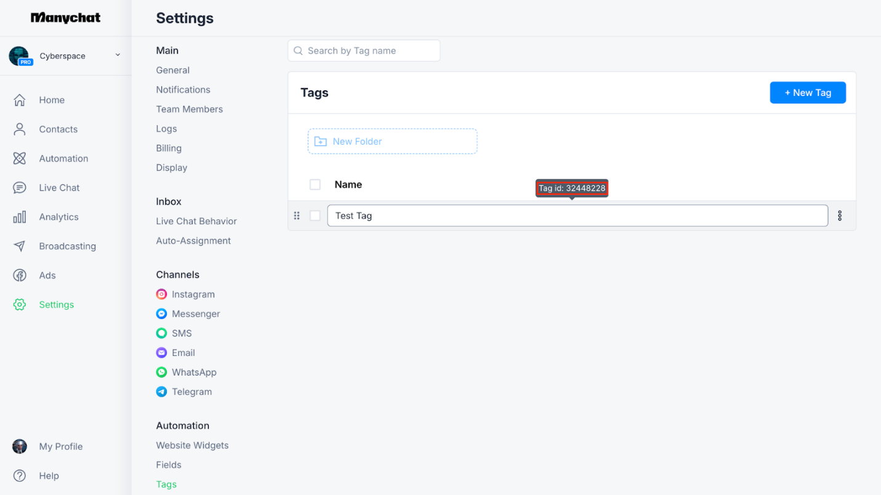
Task: Check the Test Tag row checkbox
Action: pos(315,215)
